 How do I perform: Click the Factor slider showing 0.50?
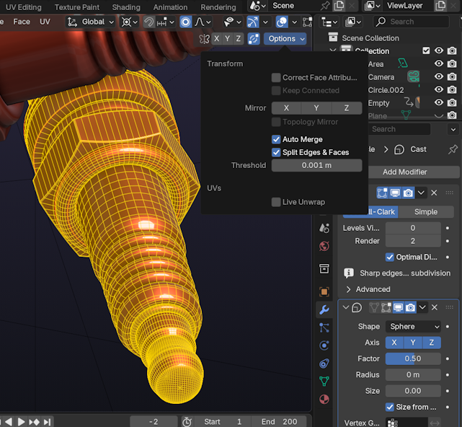pyautogui.click(x=412, y=358)
